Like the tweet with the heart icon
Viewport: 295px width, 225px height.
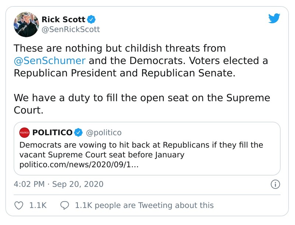pyautogui.click(x=19, y=205)
